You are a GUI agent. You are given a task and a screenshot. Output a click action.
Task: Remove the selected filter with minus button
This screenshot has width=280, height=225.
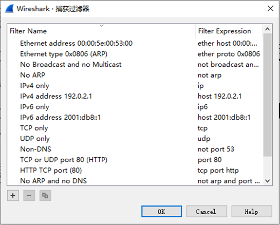click(x=29, y=196)
